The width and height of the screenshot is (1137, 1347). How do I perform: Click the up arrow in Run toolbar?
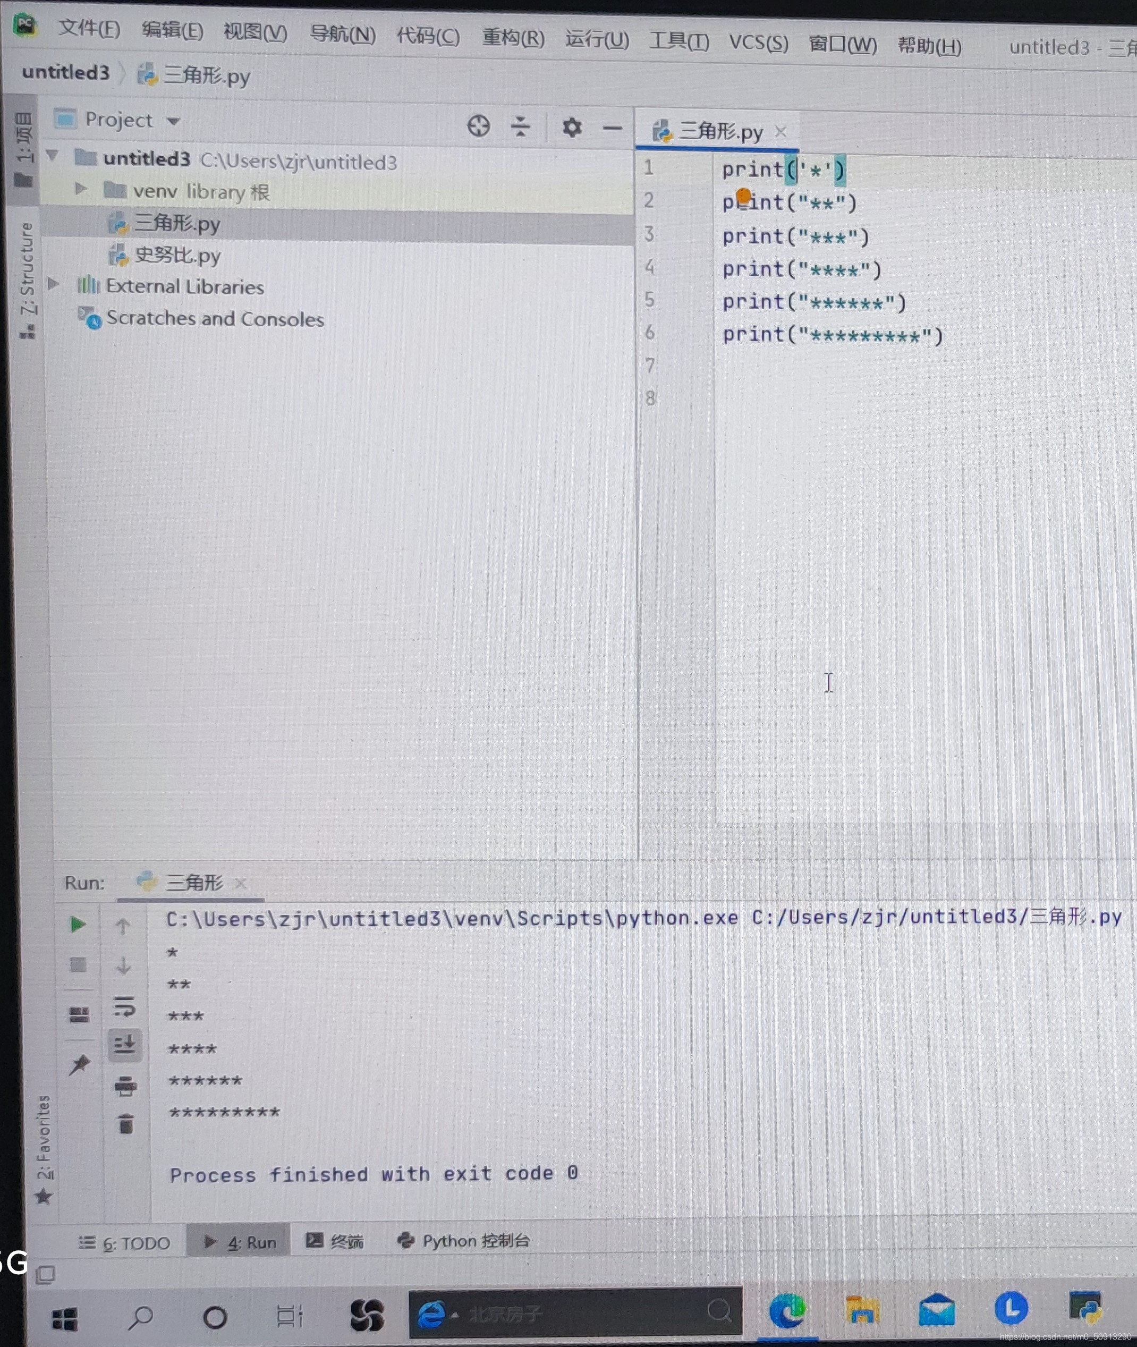[122, 926]
